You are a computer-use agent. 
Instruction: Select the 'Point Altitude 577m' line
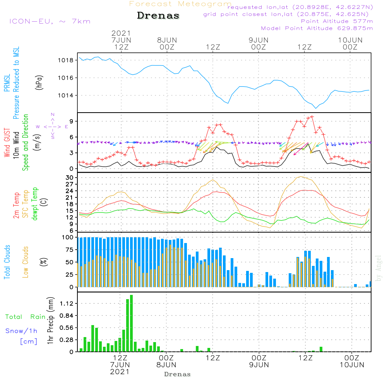[x=337, y=21]
